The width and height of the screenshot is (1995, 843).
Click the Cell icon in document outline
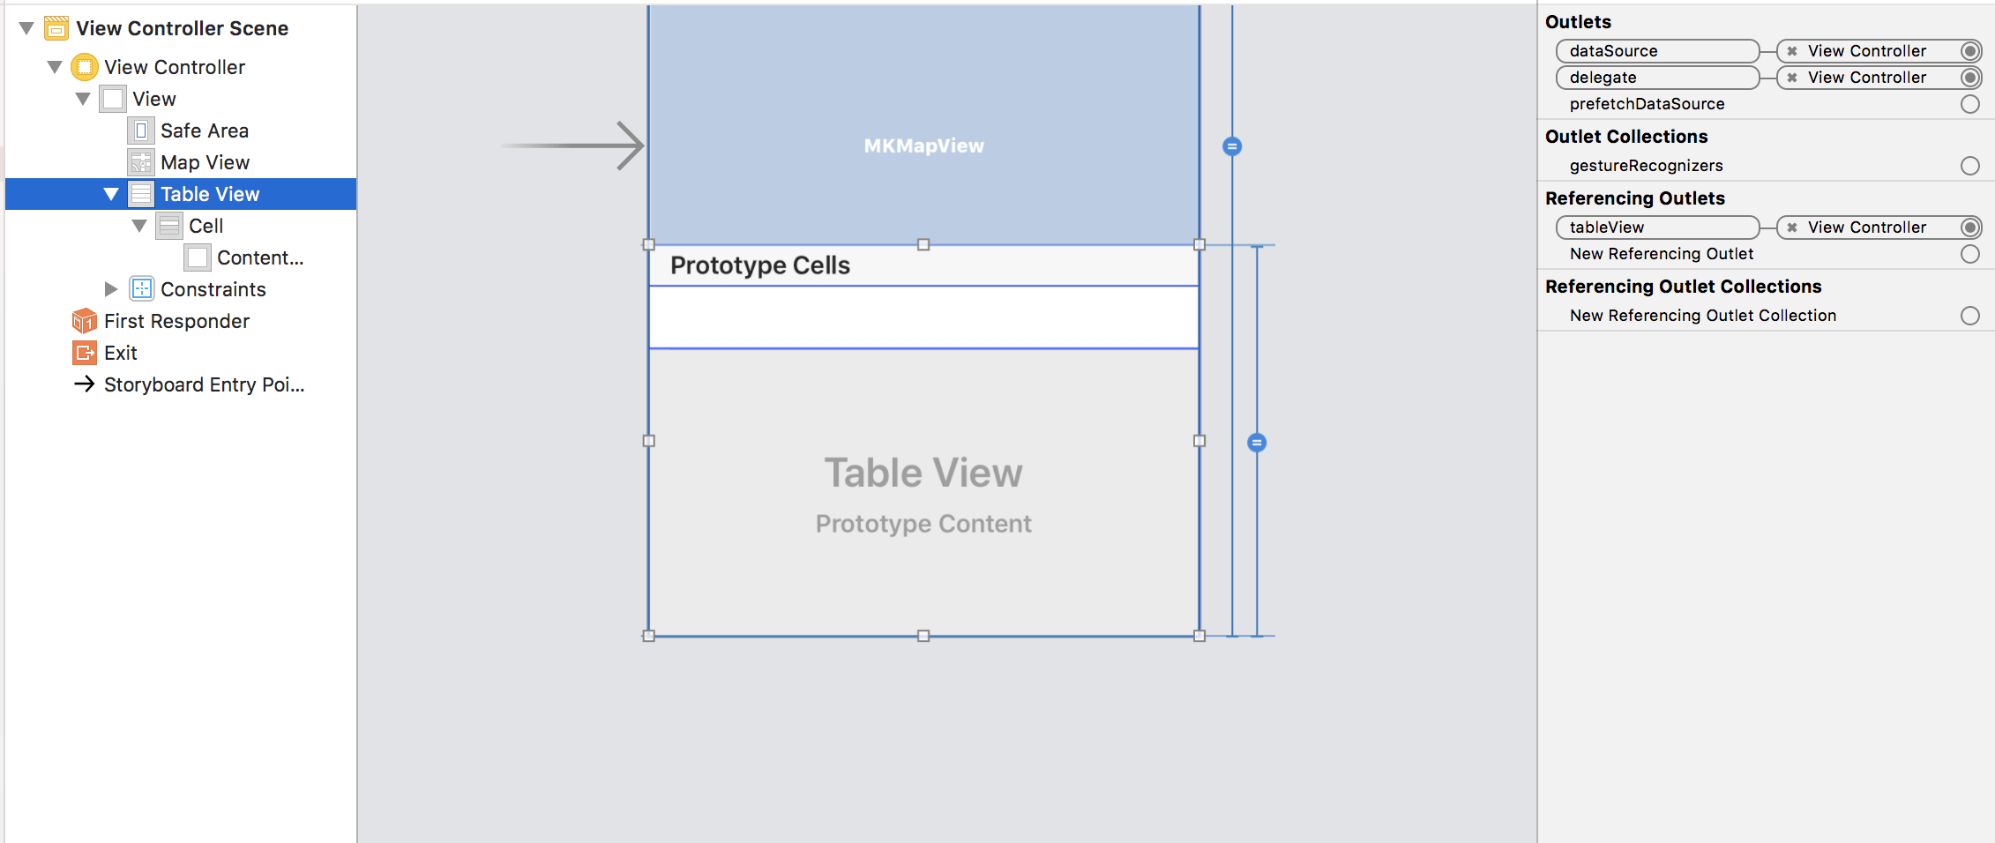click(x=168, y=226)
